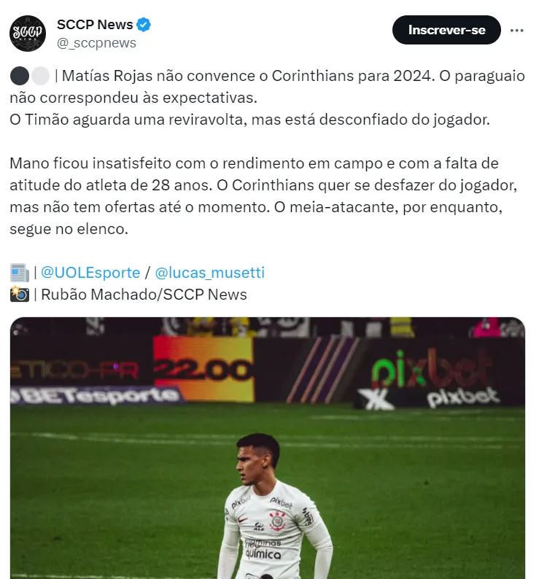Click the Rubão Machado/SCCP News credit text

(144, 295)
